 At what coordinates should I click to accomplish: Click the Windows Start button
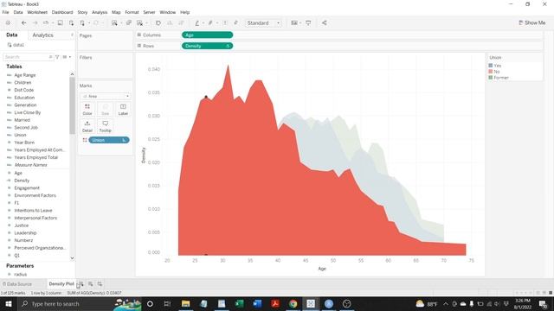8,303
